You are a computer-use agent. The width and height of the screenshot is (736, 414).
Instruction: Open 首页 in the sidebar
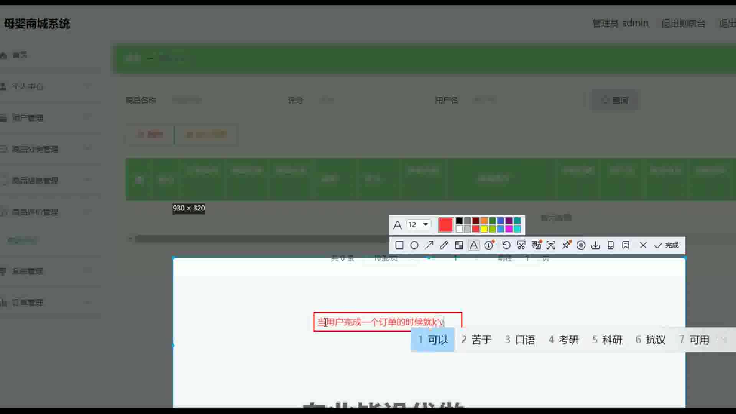coord(20,55)
